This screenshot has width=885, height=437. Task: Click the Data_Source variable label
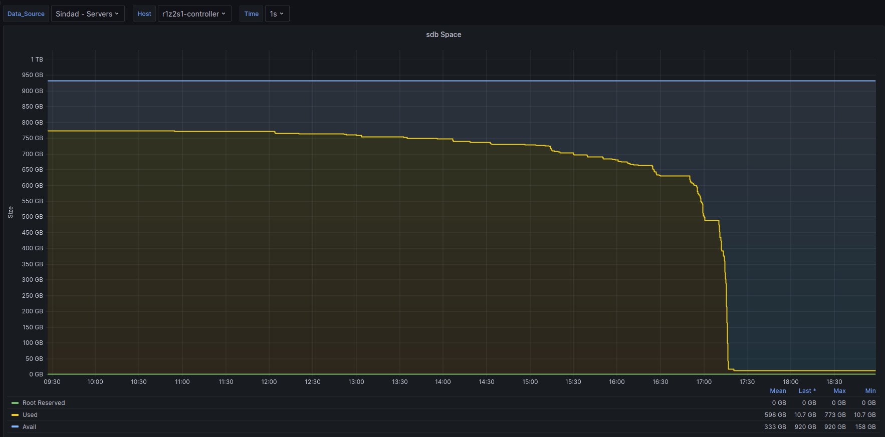26,14
